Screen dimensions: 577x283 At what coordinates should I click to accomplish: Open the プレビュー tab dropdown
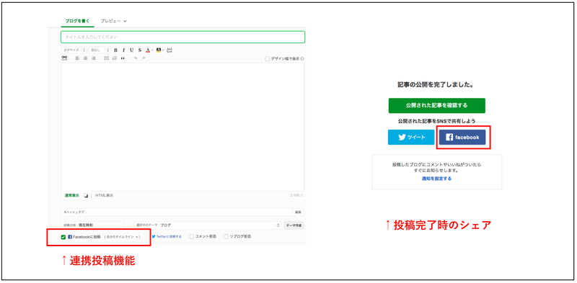(114, 21)
